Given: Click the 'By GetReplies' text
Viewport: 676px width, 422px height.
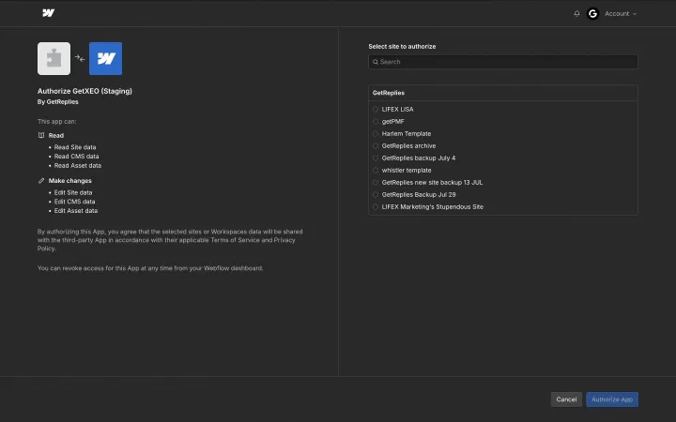Looking at the screenshot, I should click(58, 102).
